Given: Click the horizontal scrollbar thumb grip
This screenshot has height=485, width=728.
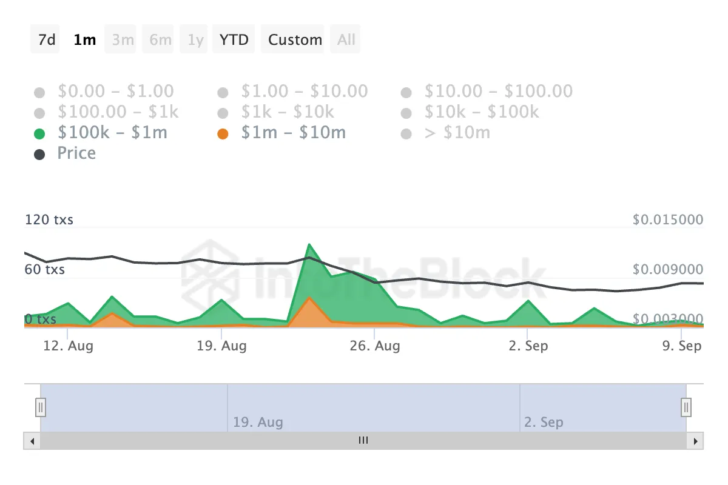Looking at the screenshot, I should tap(363, 441).
